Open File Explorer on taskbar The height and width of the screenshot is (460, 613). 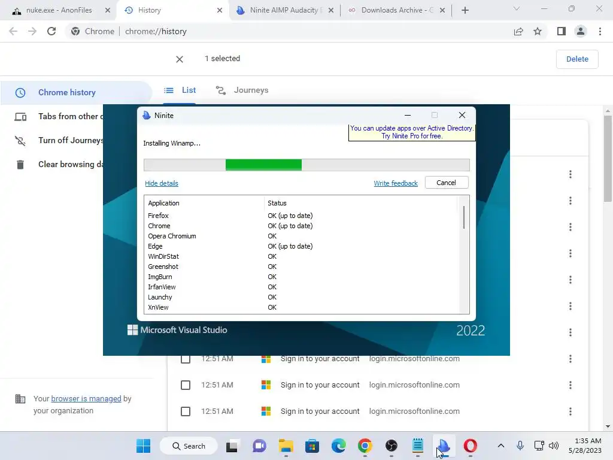tap(286, 446)
